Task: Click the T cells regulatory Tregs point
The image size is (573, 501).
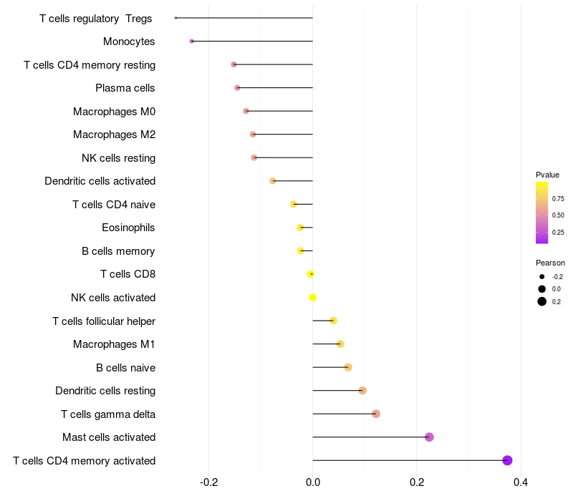Action: pyautogui.click(x=175, y=18)
